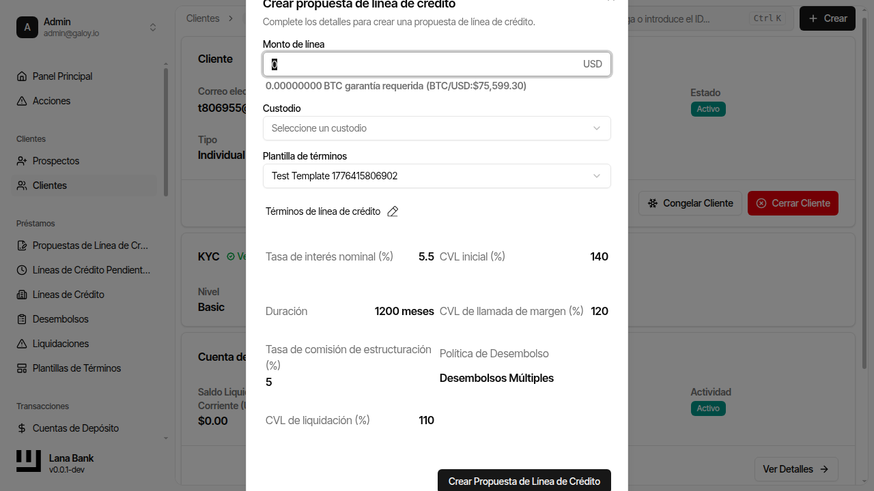Open the Panel Principal dashboard icon

[23, 76]
